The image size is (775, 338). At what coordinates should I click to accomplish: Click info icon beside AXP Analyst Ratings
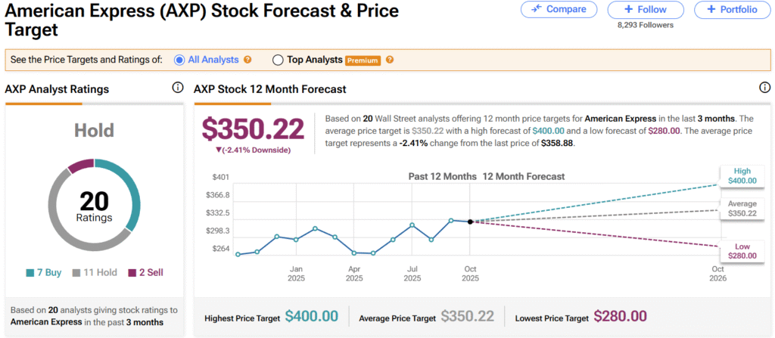(x=178, y=88)
